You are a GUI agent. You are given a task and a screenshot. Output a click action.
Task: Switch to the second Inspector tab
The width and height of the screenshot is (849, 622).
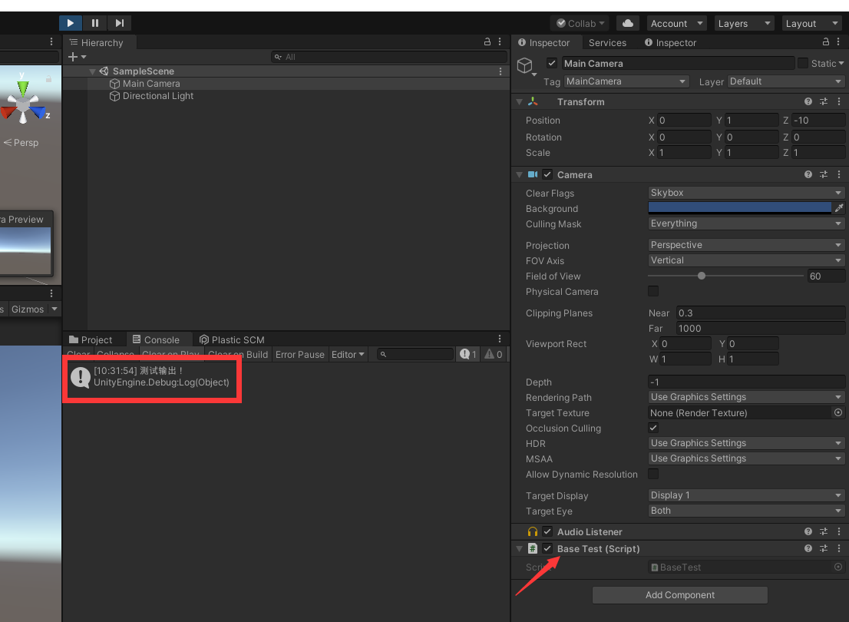pyautogui.click(x=670, y=43)
